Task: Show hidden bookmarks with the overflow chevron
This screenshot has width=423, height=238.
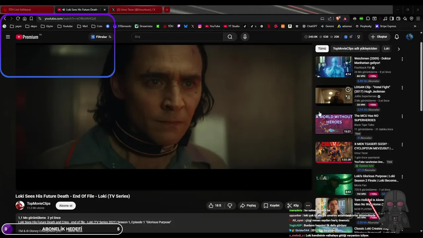Action: 415,26
